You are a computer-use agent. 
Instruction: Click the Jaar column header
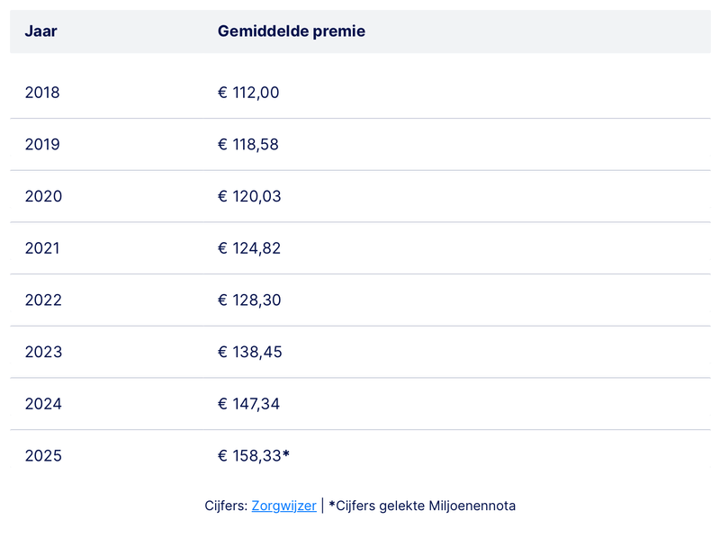coord(40,31)
